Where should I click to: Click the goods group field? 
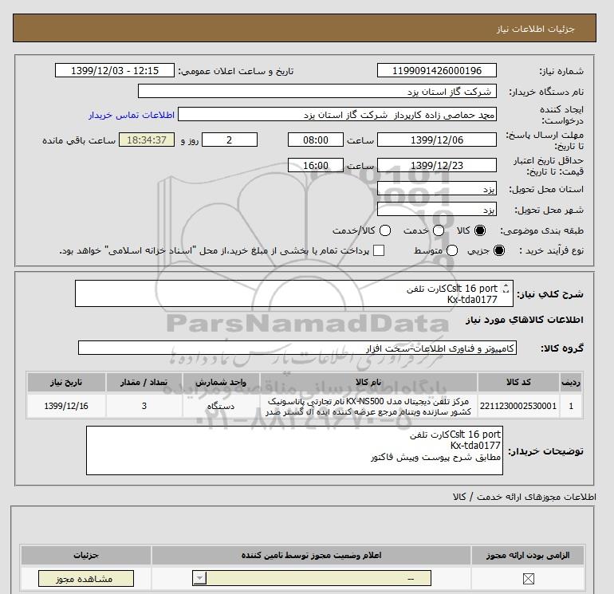pyautogui.click(x=297, y=348)
